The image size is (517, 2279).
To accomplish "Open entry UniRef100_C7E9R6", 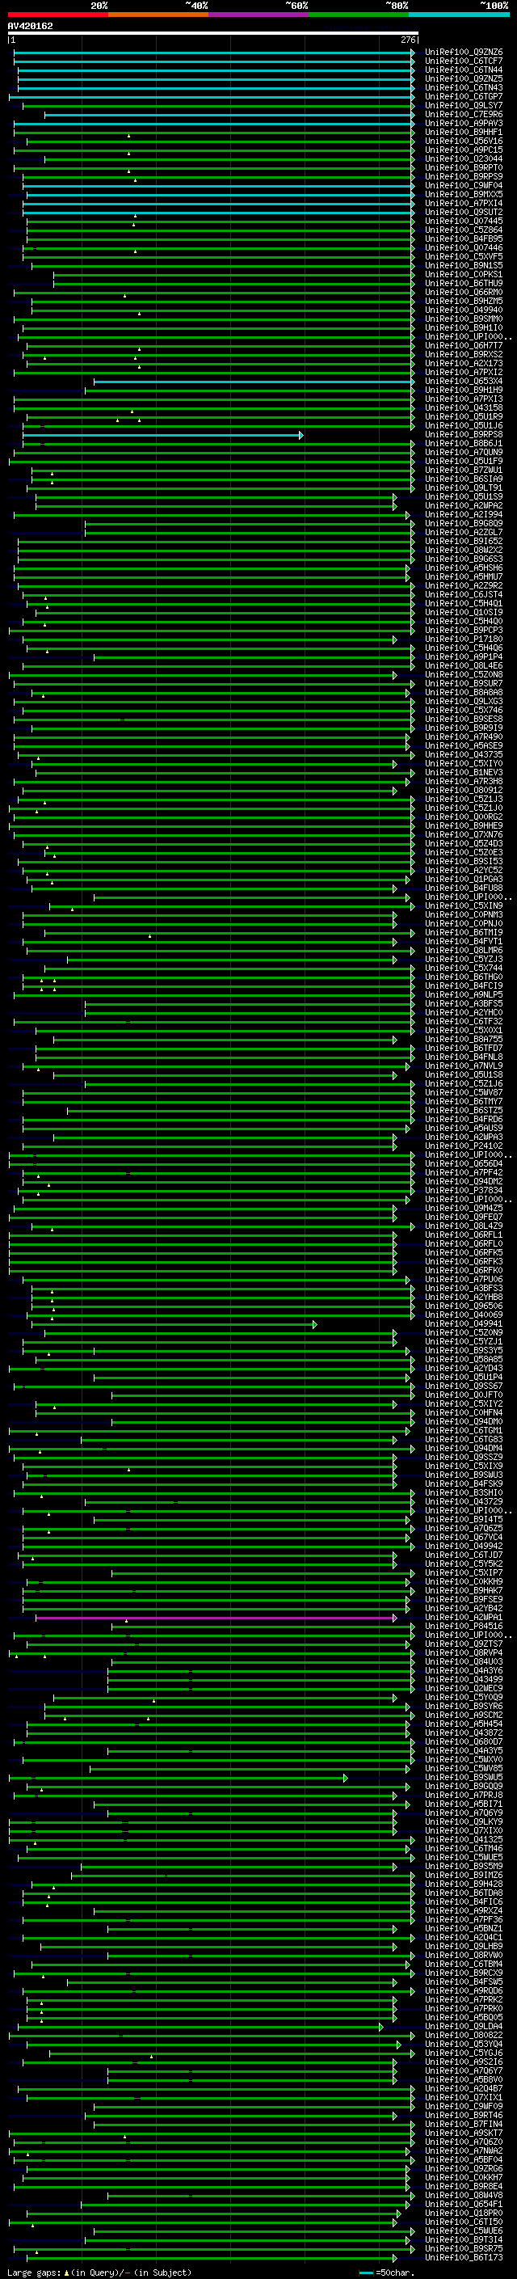I will point(464,114).
